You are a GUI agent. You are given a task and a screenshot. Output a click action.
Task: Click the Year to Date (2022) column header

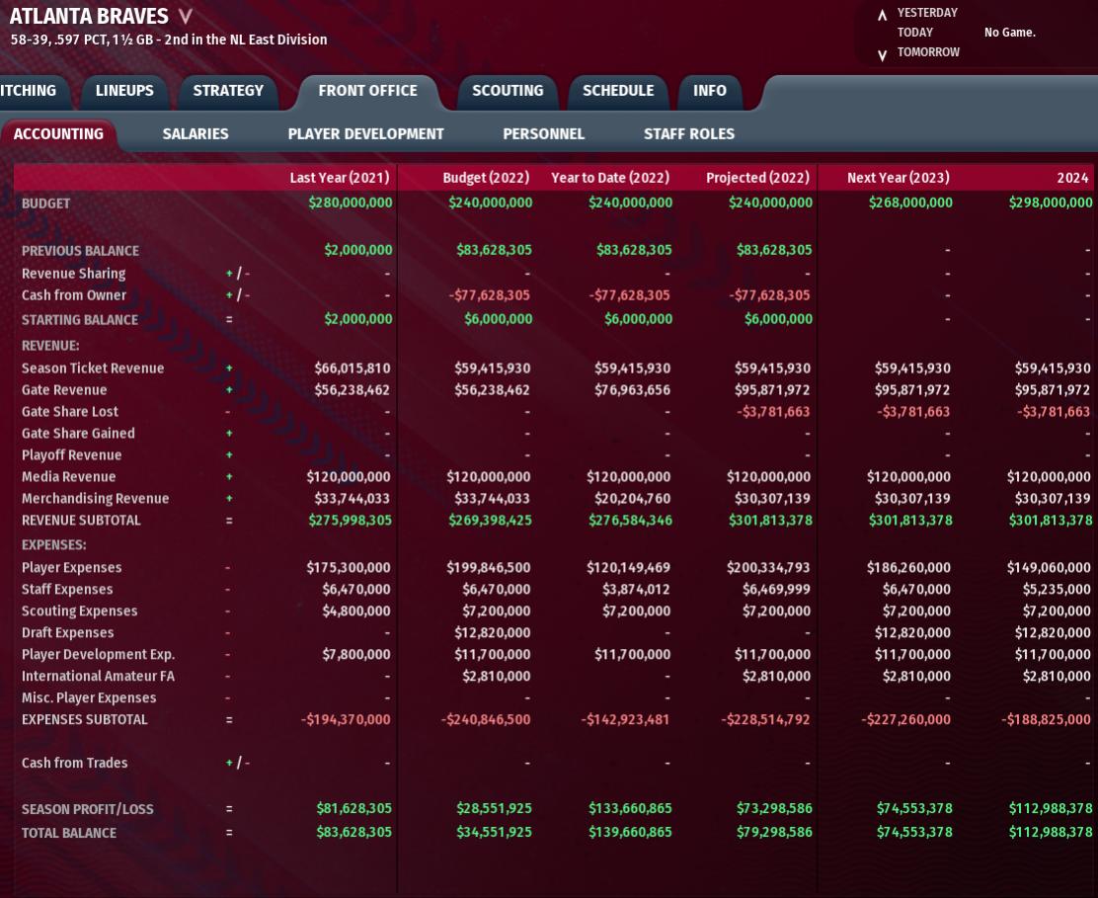[x=610, y=178]
